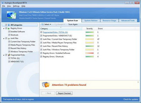Viewport: 141px width, 103px height.
Task: Switch to the Advanced Tools tab
Action: (128, 21)
